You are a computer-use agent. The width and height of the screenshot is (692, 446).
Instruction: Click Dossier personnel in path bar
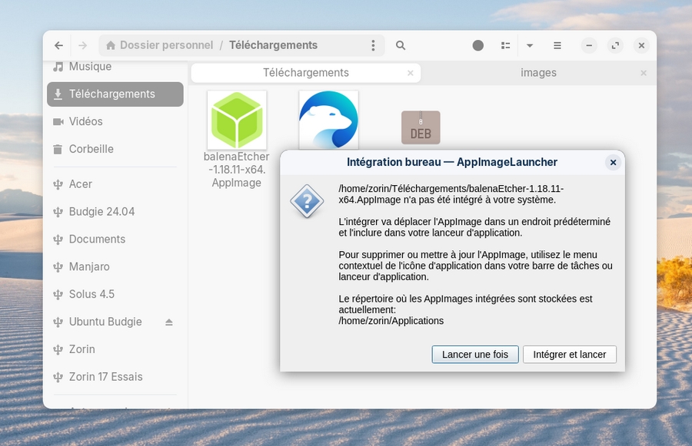point(166,45)
